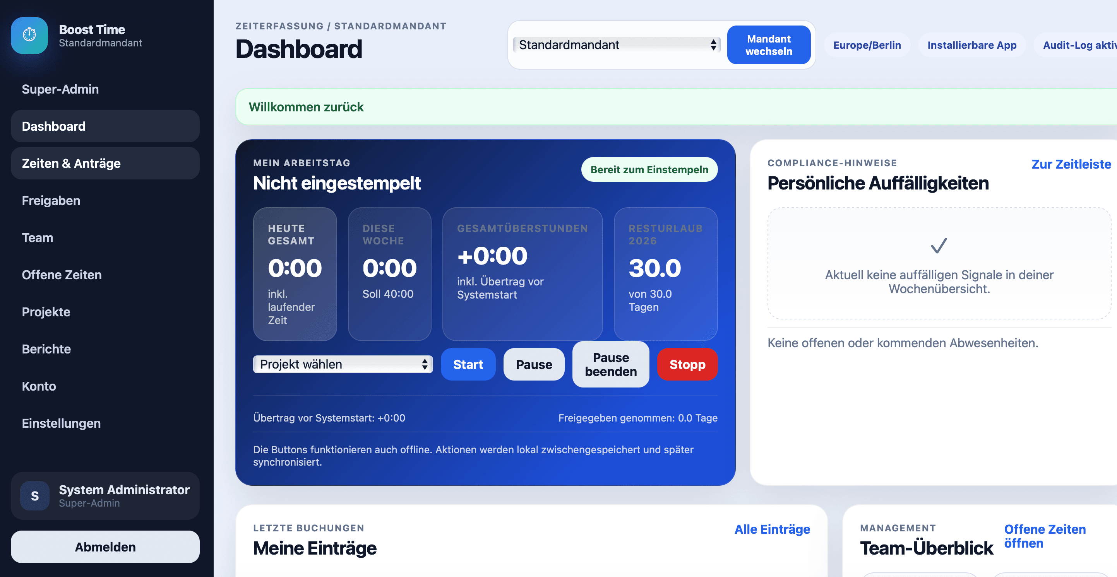Navigate to the Team page

click(x=105, y=237)
